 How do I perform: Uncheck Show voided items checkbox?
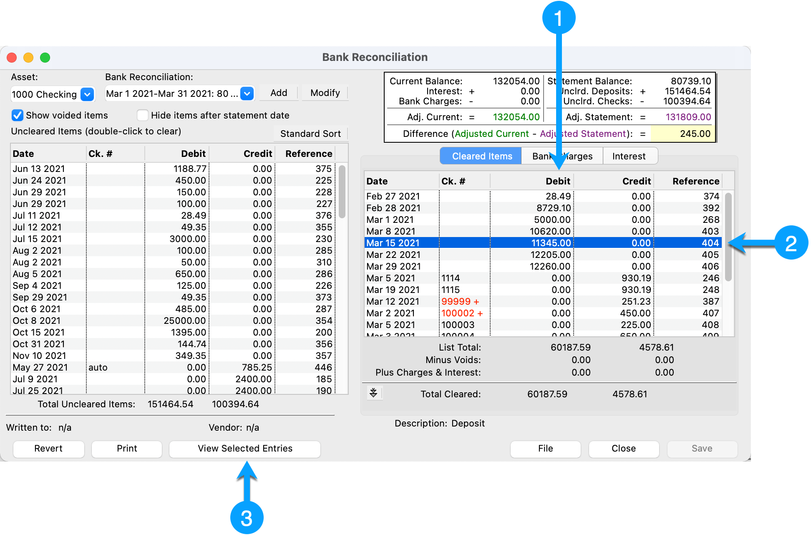point(18,115)
